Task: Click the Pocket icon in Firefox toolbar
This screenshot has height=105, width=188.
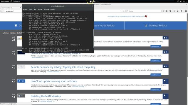Action: coord(170,11)
